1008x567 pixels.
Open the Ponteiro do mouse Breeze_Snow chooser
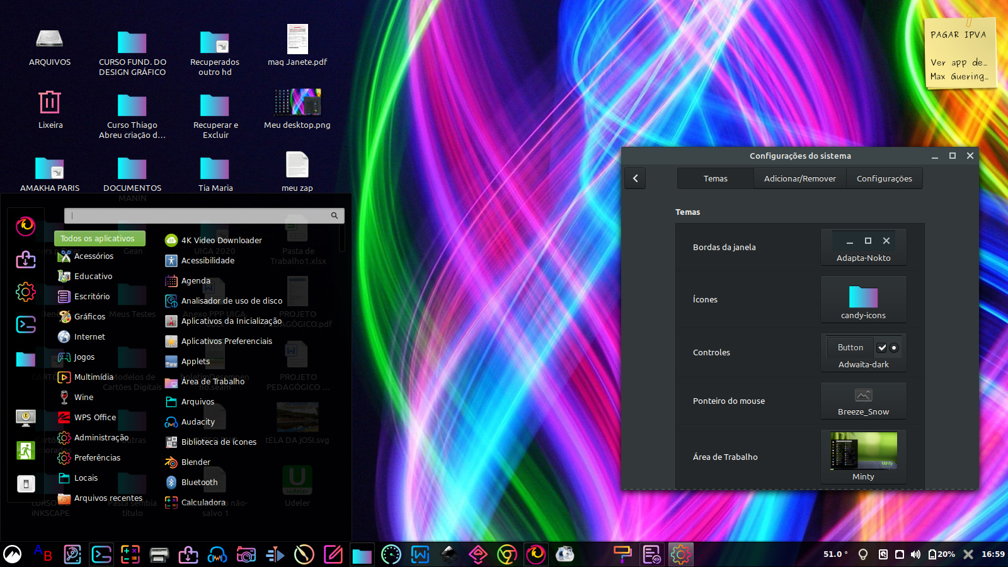click(863, 401)
